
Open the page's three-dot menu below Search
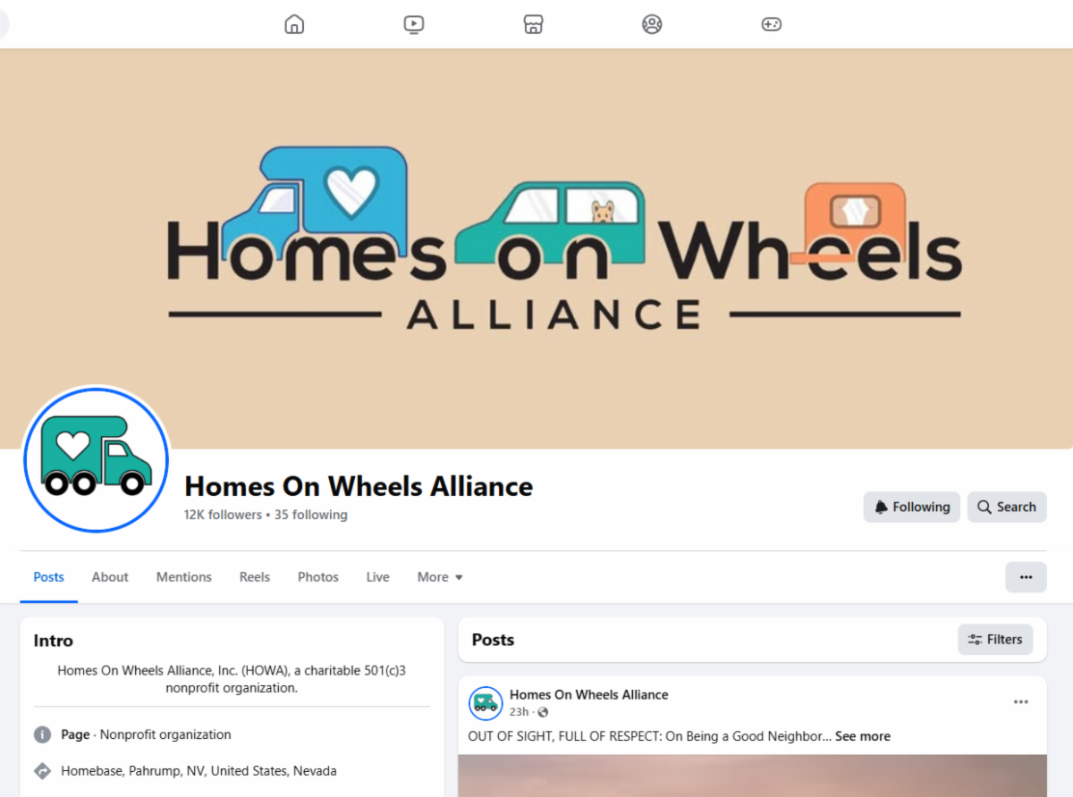(x=1026, y=577)
